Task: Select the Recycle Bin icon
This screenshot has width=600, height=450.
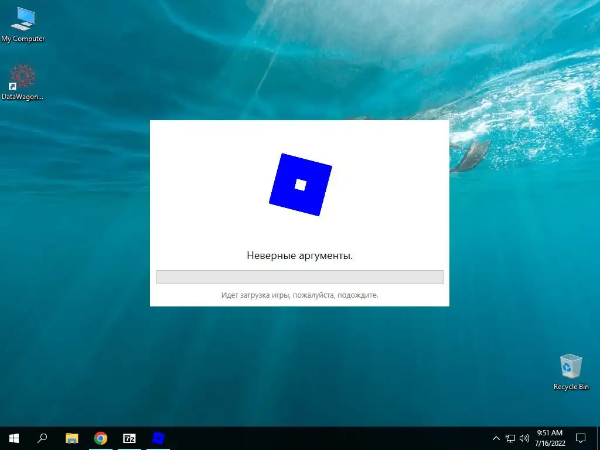Action: tap(571, 372)
